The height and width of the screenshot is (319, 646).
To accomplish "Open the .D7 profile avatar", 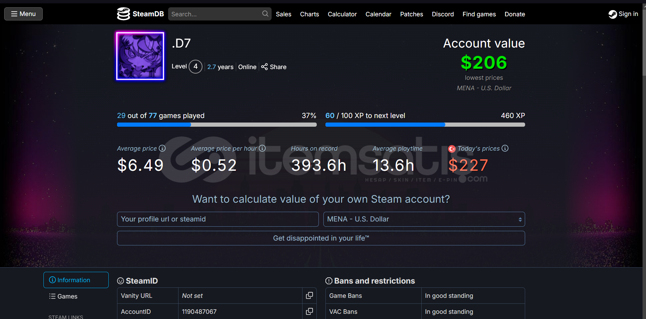I will tap(140, 56).
